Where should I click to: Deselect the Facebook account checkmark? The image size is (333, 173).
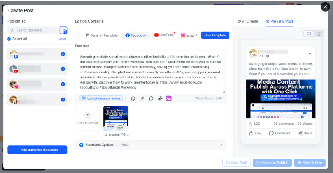[x=63, y=54]
